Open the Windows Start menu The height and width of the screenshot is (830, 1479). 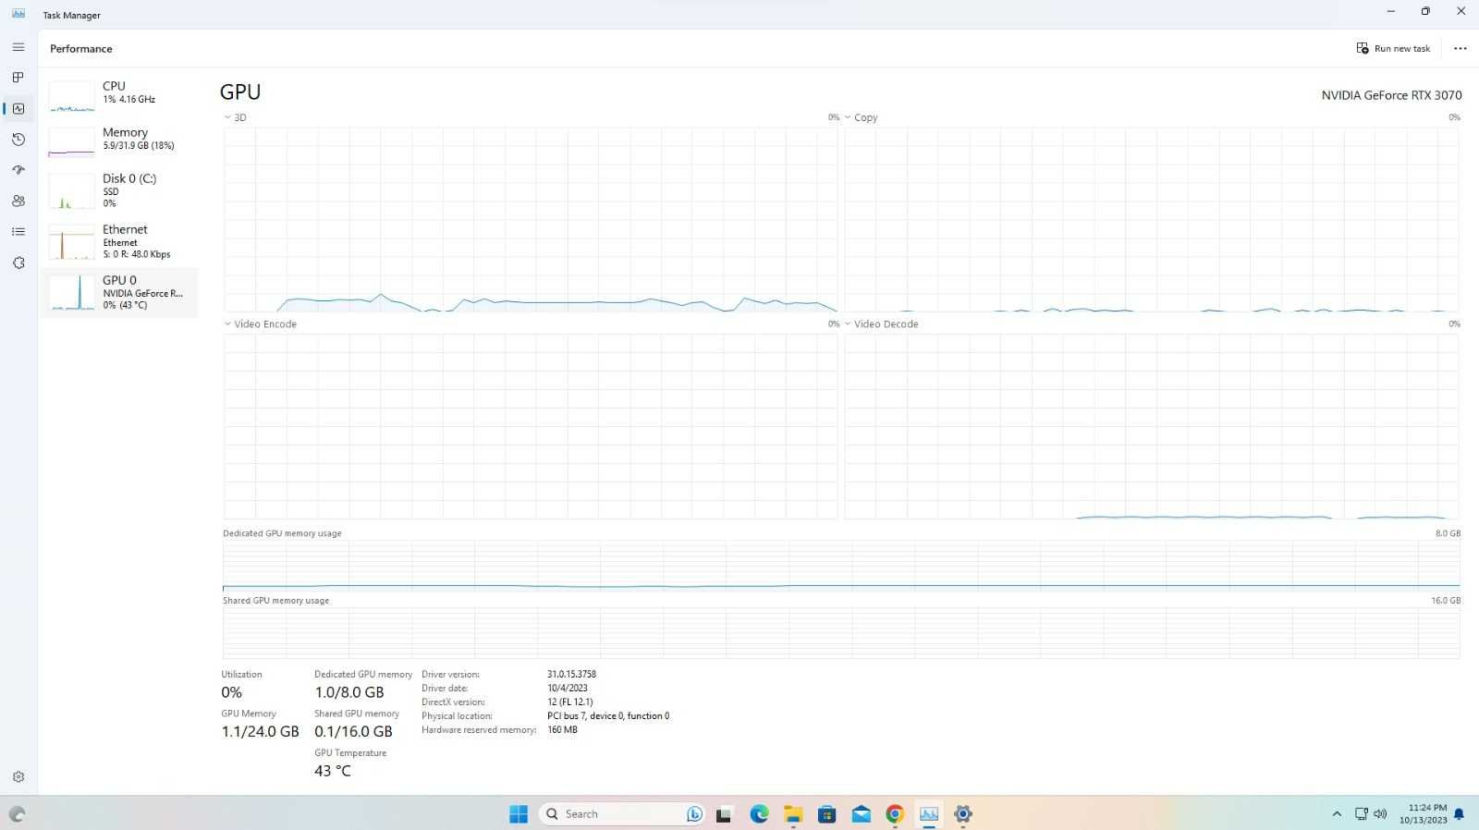tap(519, 813)
